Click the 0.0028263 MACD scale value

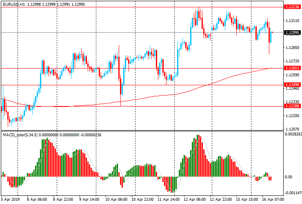tap(293, 134)
